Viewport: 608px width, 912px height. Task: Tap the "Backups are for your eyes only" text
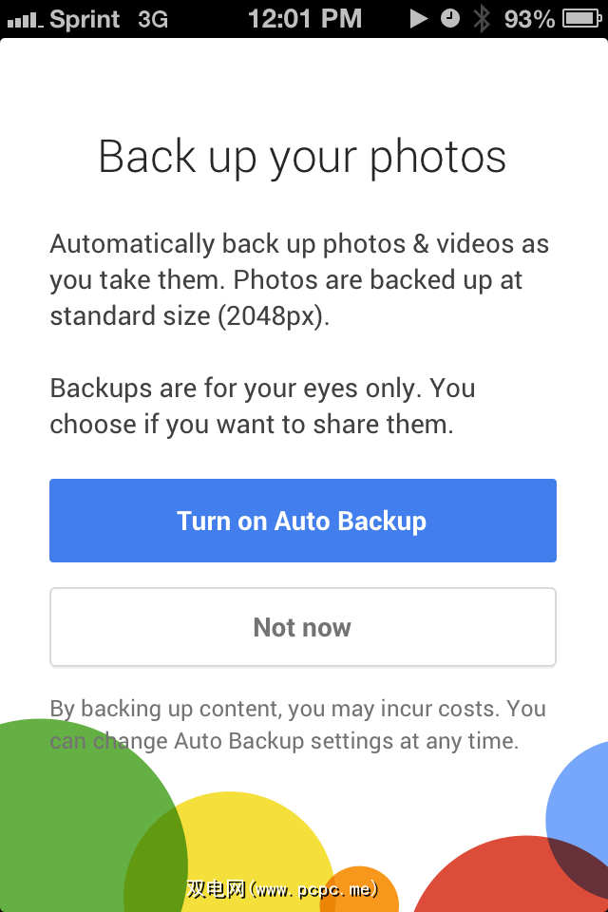point(262,406)
